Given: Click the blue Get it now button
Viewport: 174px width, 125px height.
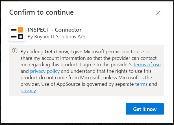Looking at the screenshot, I should (x=145, y=109).
